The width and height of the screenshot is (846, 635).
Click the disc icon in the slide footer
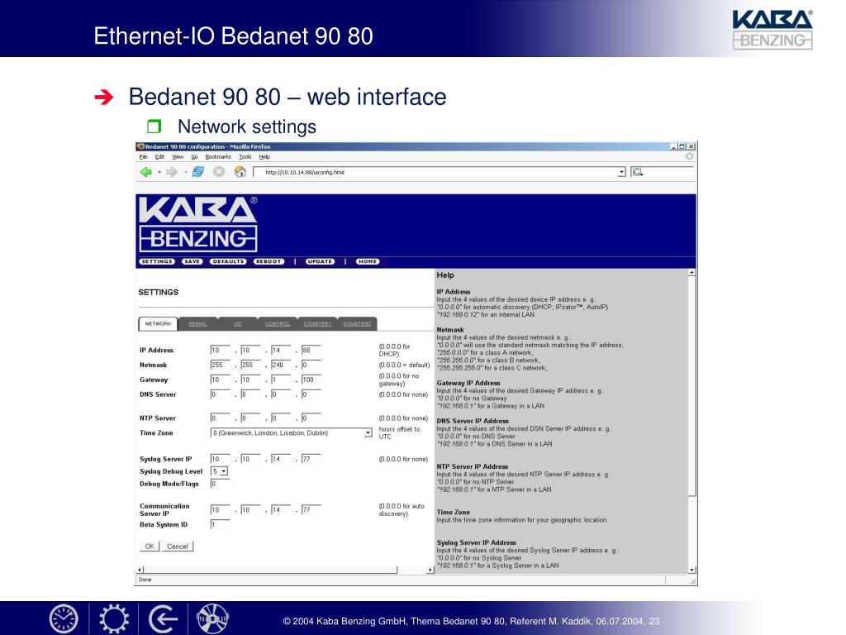click(212, 618)
